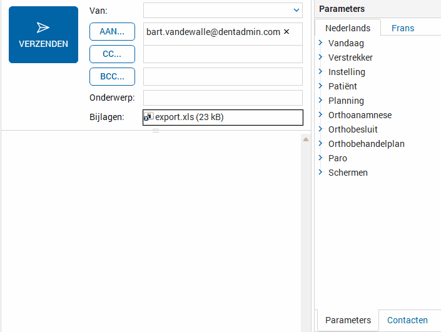Select the Planning tree item
This screenshot has height=332, width=441.
(x=346, y=101)
